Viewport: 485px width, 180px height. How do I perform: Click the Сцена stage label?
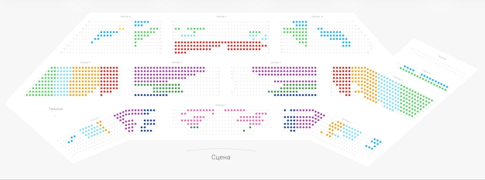point(221,157)
